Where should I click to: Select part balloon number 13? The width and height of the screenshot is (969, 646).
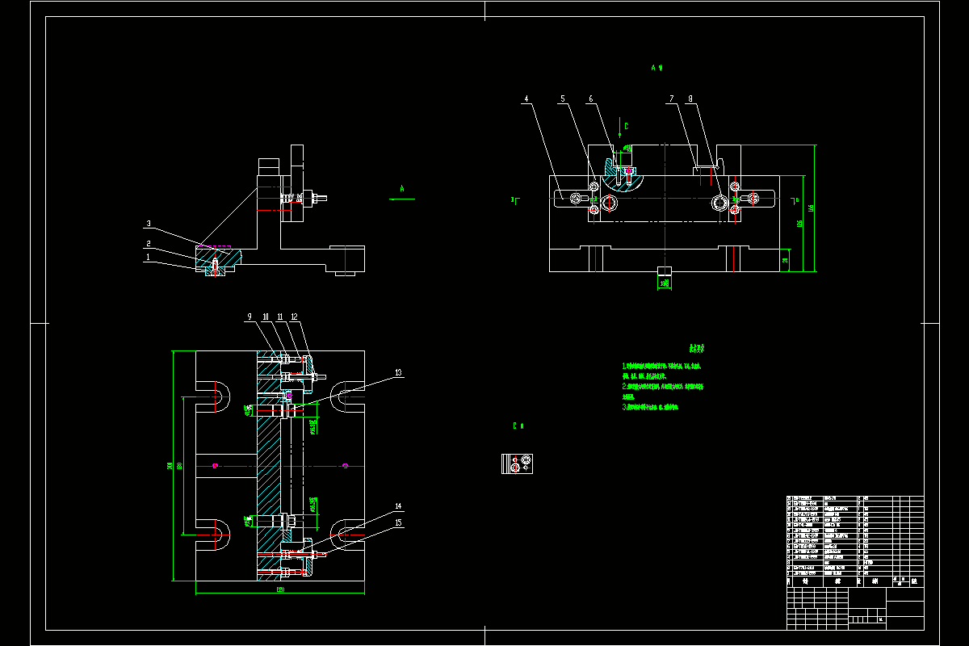tap(398, 373)
